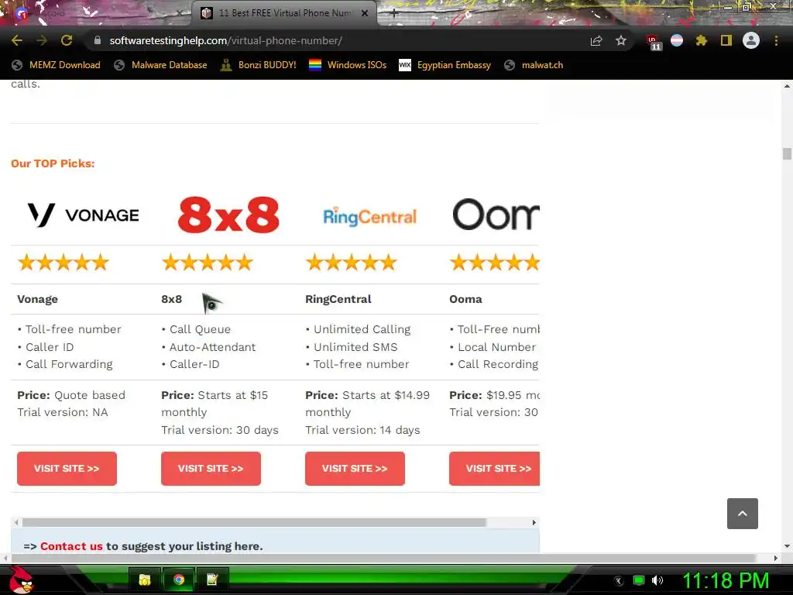Show hidden system tray icons

pyautogui.click(x=618, y=581)
